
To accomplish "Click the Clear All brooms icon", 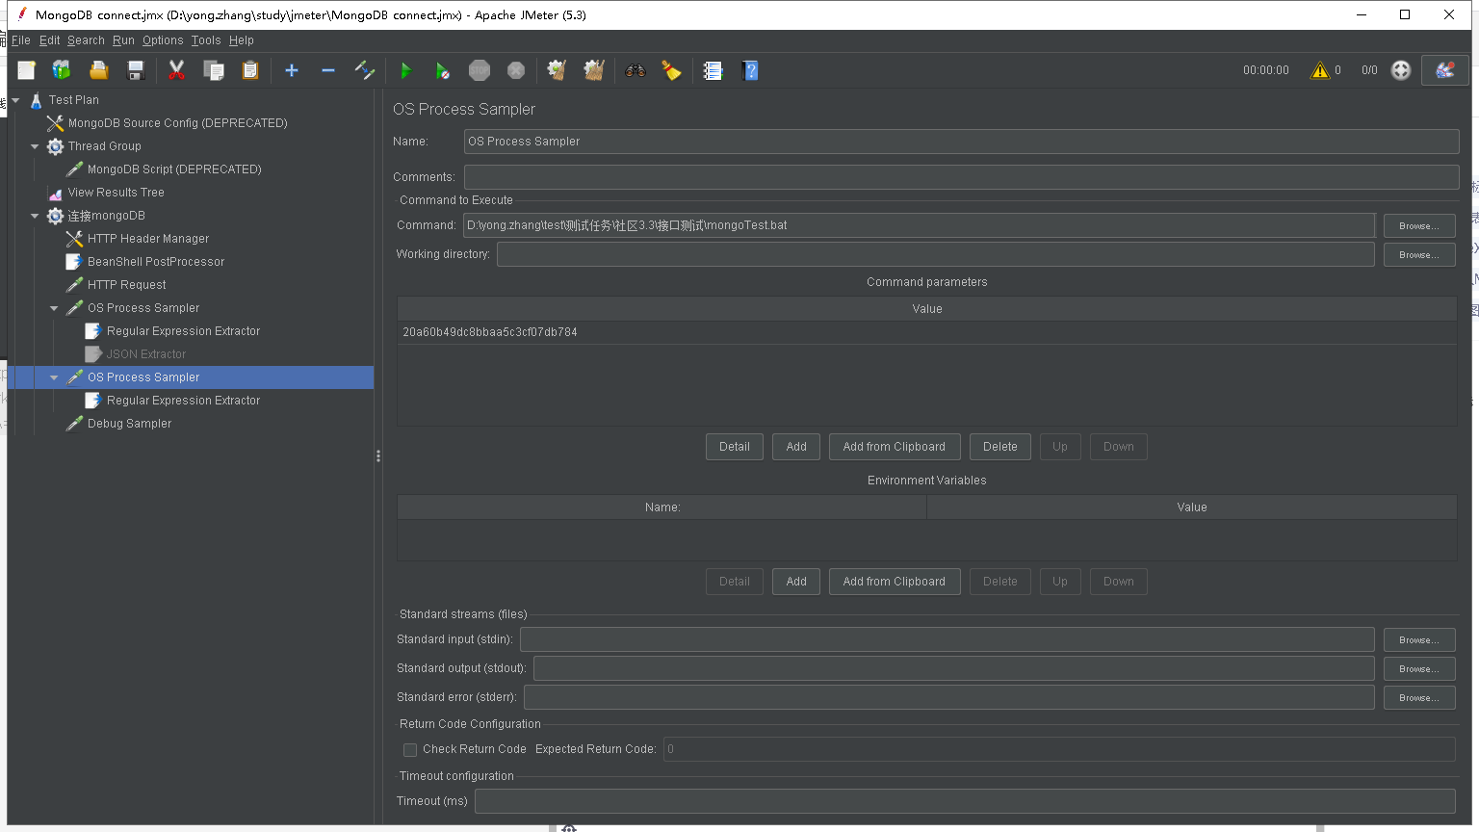I will (594, 70).
